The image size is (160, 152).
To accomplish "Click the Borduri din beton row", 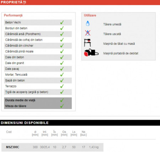I will [x=38, y=28].
